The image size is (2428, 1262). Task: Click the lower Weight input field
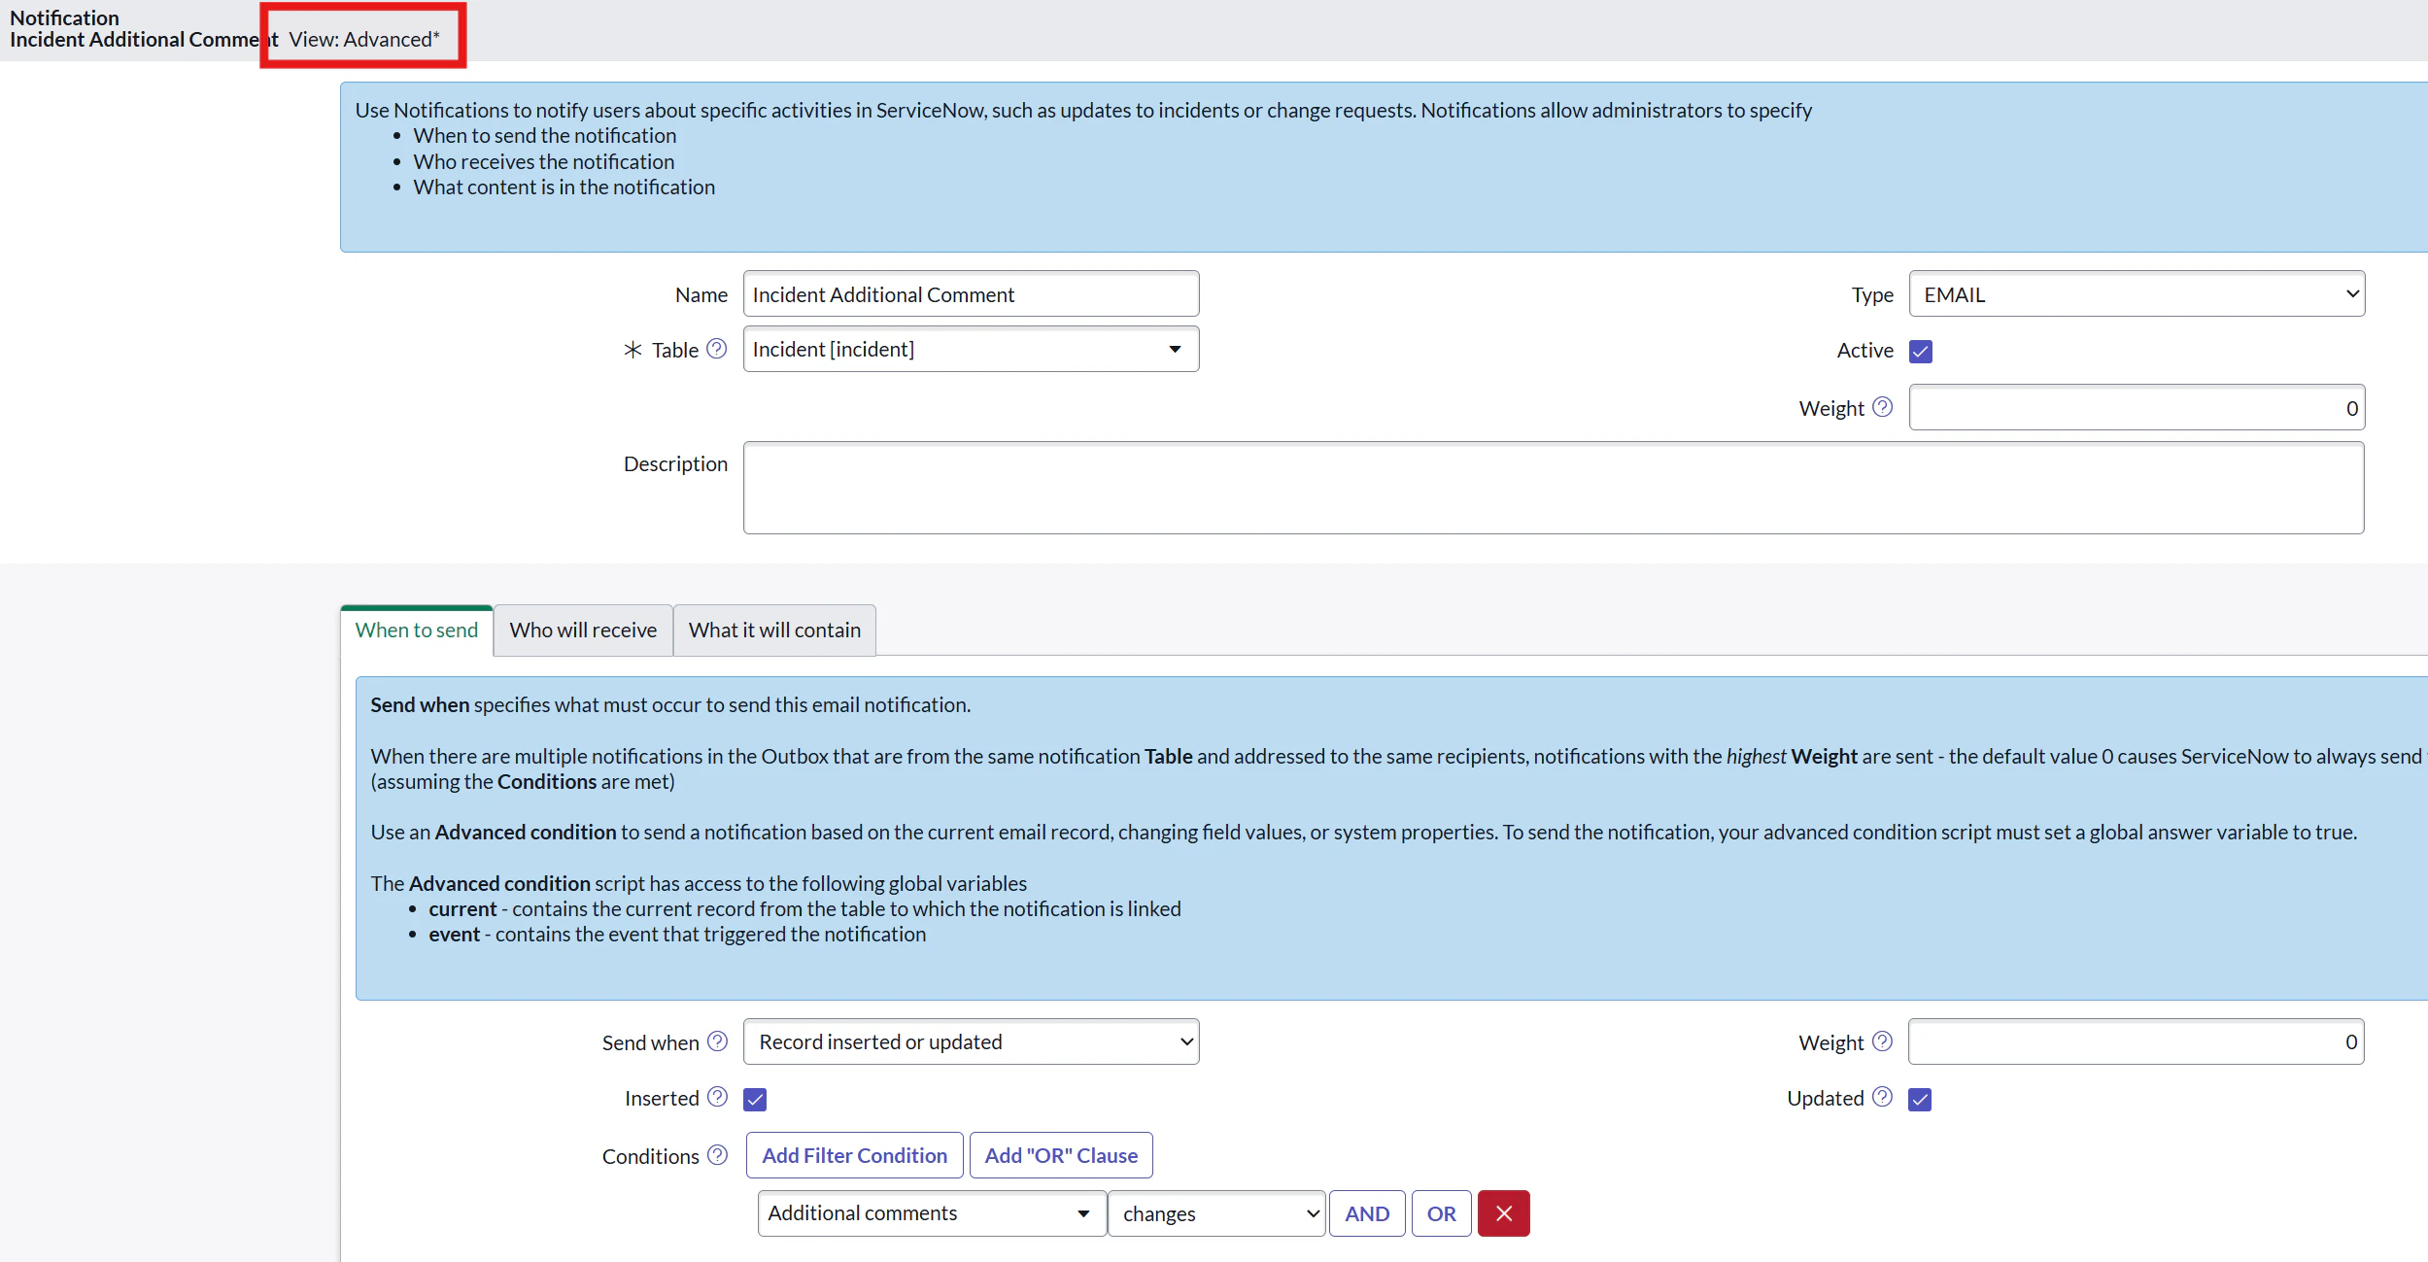click(2136, 1041)
